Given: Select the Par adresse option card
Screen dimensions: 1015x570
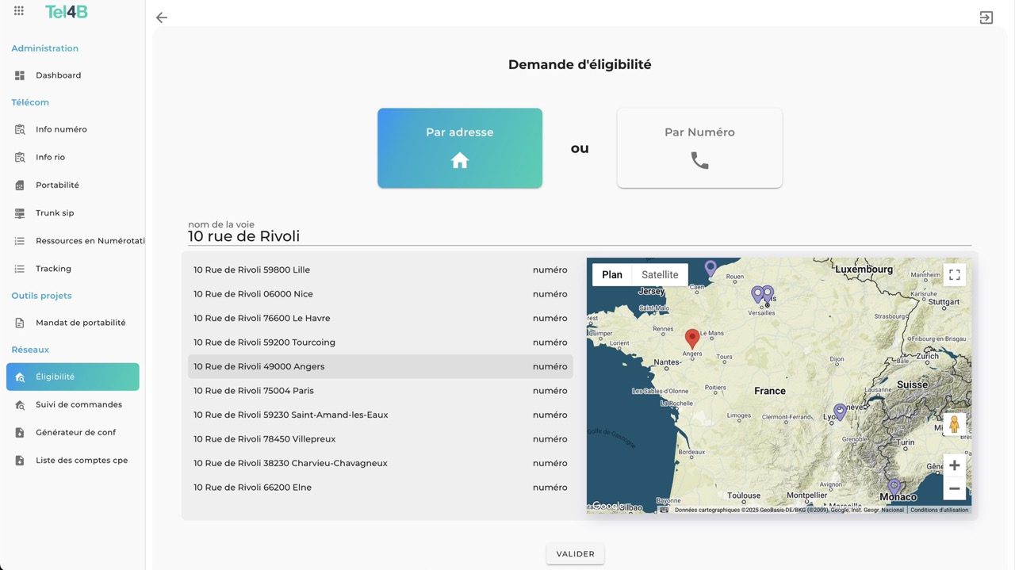Looking at the screenshot, I should pos(460,148).
